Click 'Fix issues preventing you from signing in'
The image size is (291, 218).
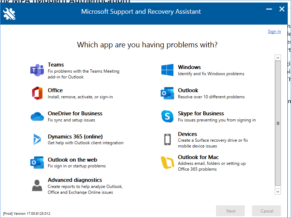point(217,120)
